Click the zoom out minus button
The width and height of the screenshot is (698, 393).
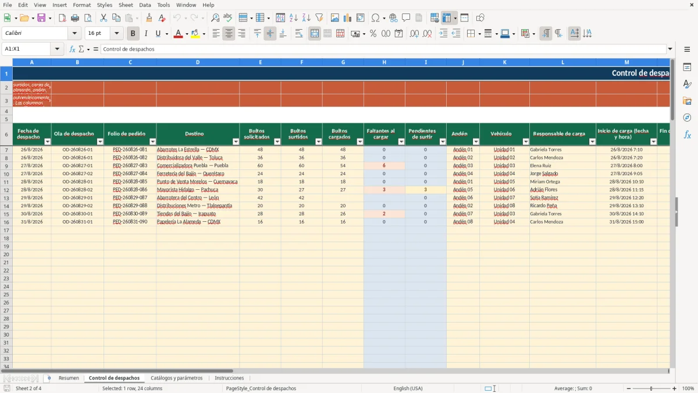628,388
